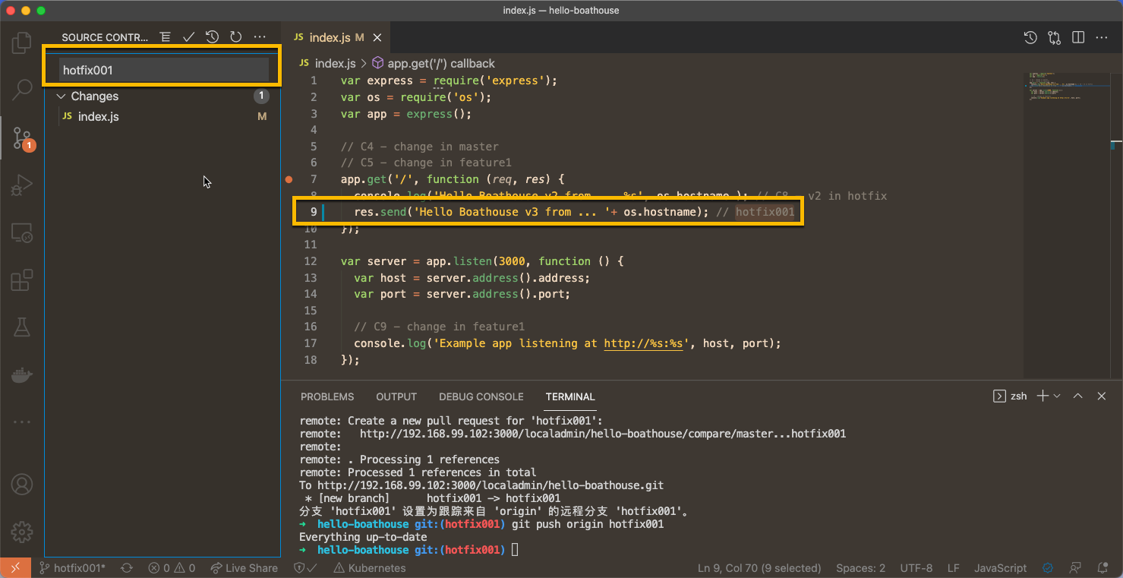
Task: Select the index.js editor tab
Action: pyautogui.click(x=330, y=37)
